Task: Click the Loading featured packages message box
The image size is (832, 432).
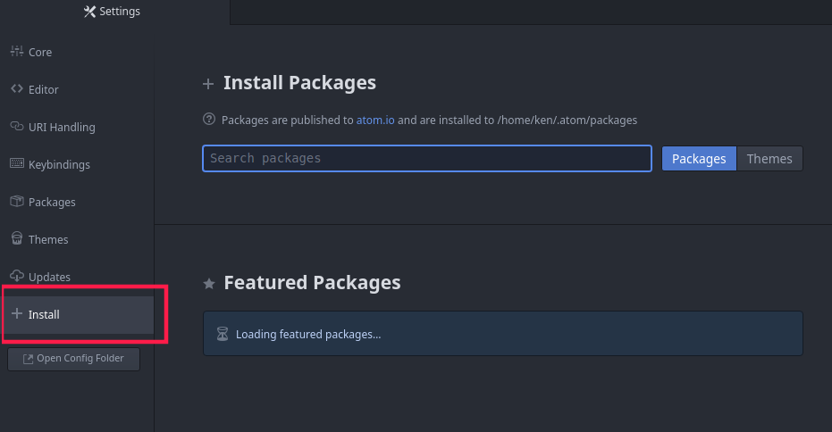Action: point(502,334)
